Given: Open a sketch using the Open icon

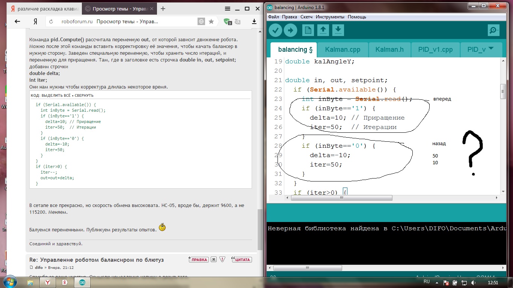Looking at the screenshot, I should pos(323,30).
